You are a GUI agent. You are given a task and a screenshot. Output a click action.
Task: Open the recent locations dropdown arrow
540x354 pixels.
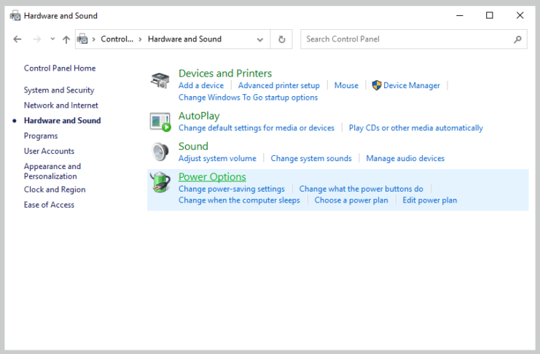tap(52, 39)
